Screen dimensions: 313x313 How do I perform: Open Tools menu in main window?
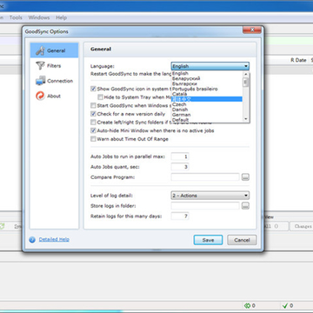point(16,17)
